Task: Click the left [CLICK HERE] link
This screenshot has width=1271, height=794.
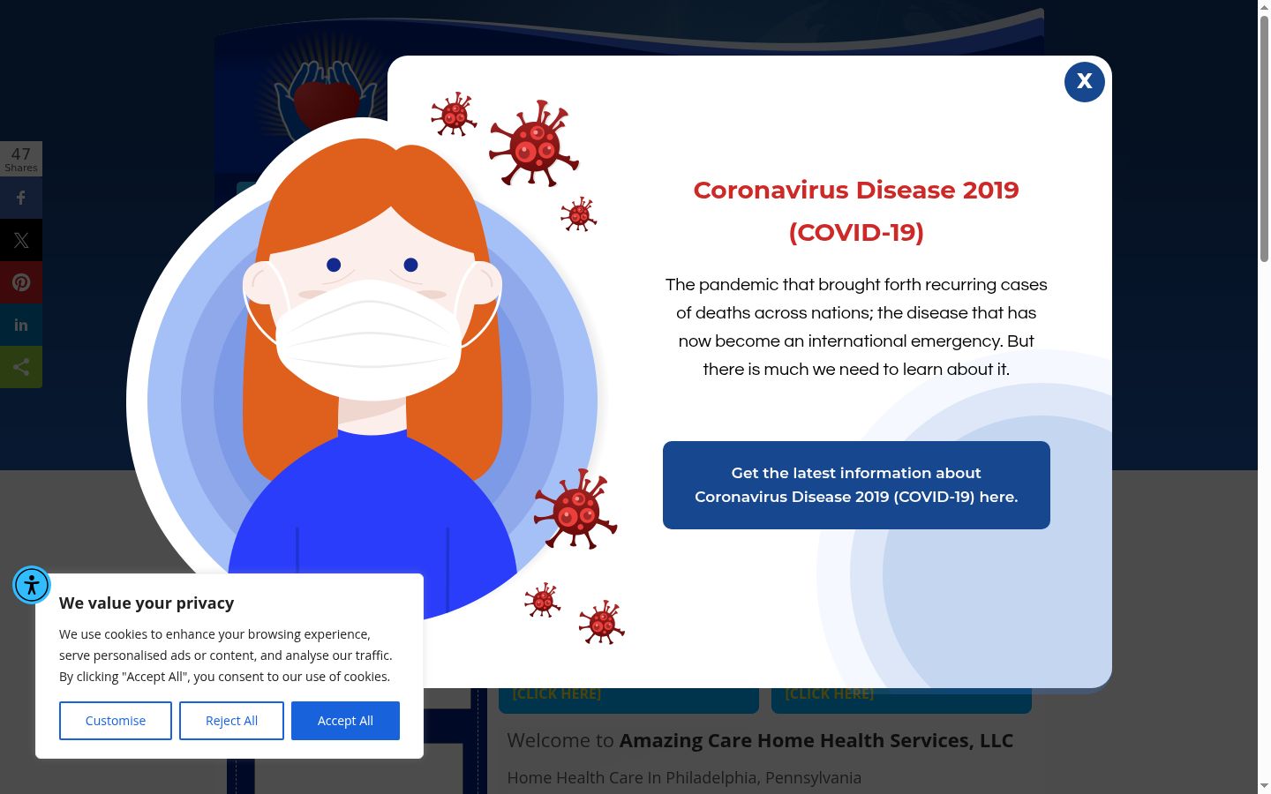Action: tap(557, 693)
